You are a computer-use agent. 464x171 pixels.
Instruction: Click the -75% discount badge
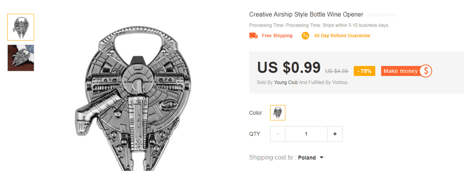point(364,71)
